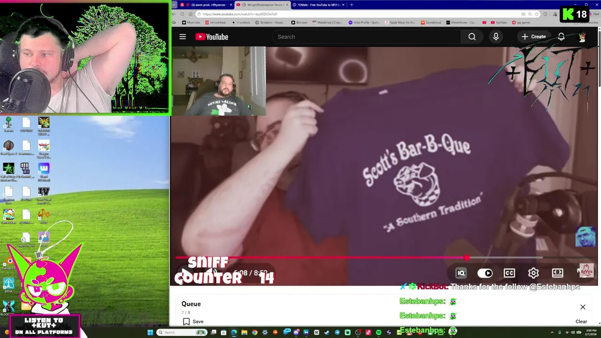Open the MakeEmoji bookmark
This screenshot has width=601, height=338.
pyautogui.click(x=327, y=23)
